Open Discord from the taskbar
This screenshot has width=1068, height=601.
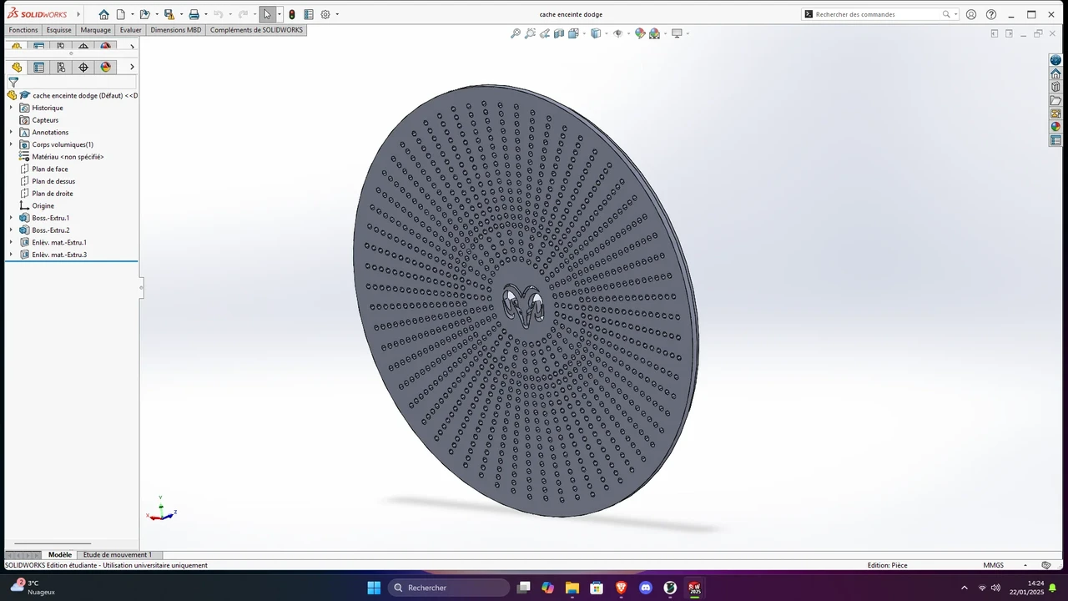pyautogui.click(x=645, y=588)
